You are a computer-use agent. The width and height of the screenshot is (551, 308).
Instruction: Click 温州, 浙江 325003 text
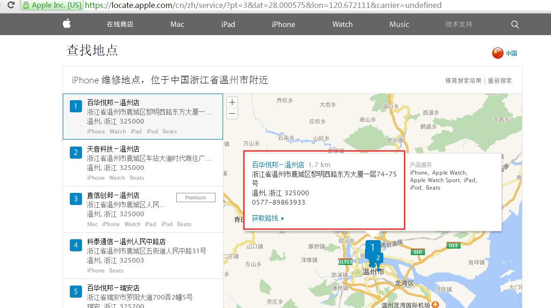coord(115,260)
